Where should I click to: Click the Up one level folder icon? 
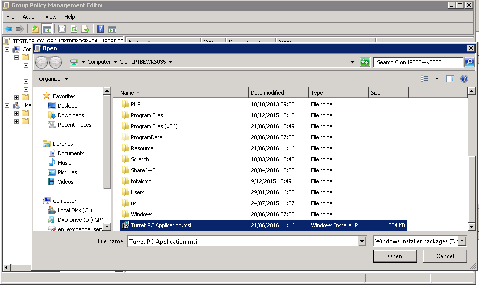[x=35, y=29]
